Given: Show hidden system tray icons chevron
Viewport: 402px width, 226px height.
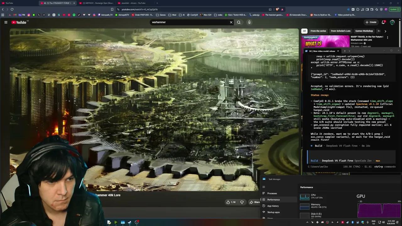Looking at the screenshot, I should 307,222.
